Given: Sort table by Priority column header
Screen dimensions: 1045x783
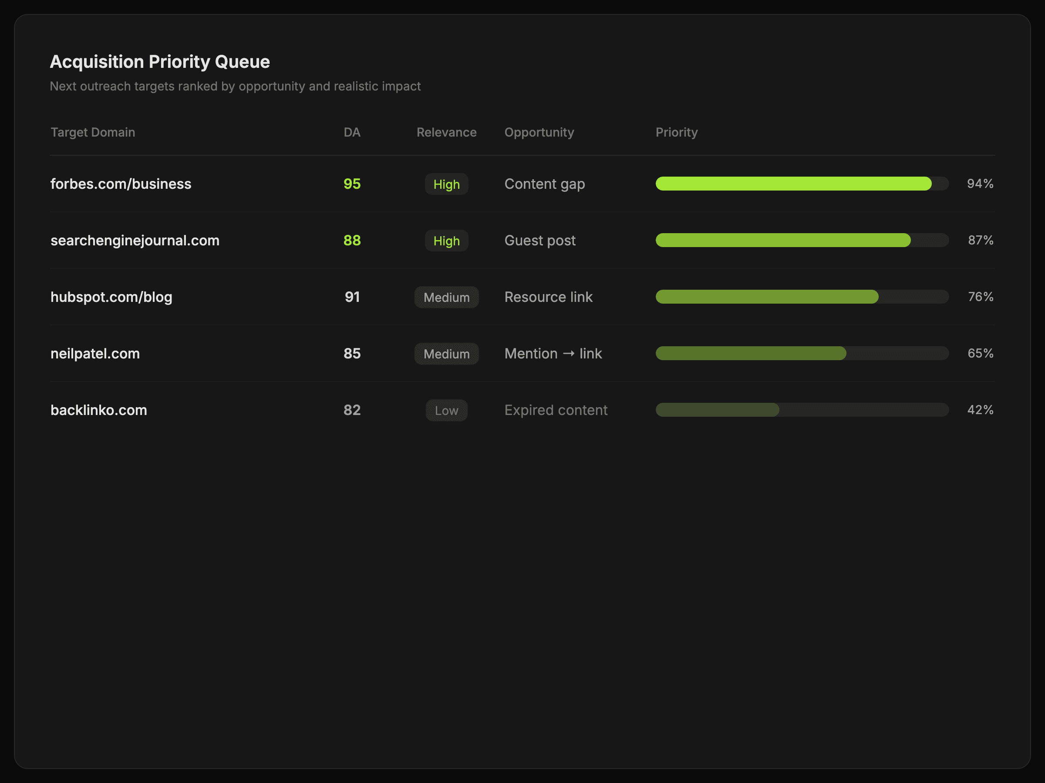Looking at the screenshot, I should click(x=676, y=132).
